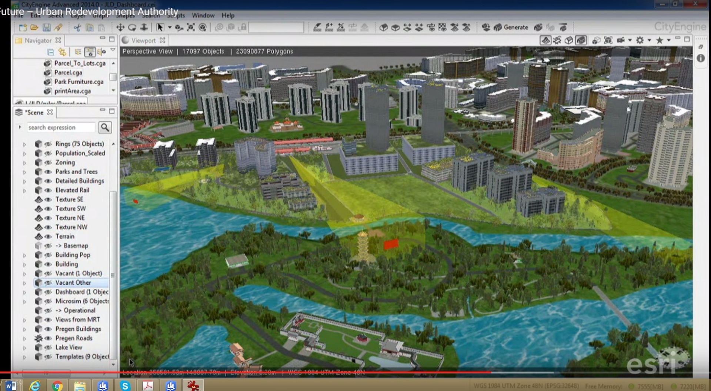Image resolution: width=711 pixels, height=391 pixels.
Task: Hide the Parks and Trees layer
Action: [48, 172]
